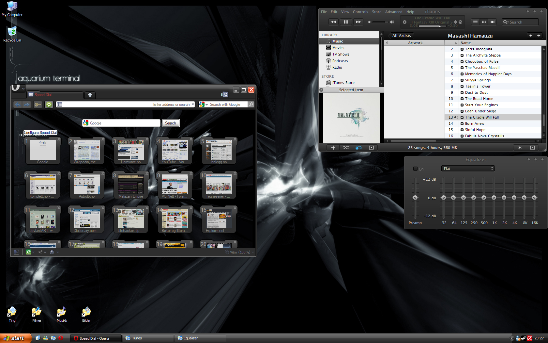The image size is (548, 343).
Task: Open Bilder desktop folder shortcut
Action: tap(86, 315)
